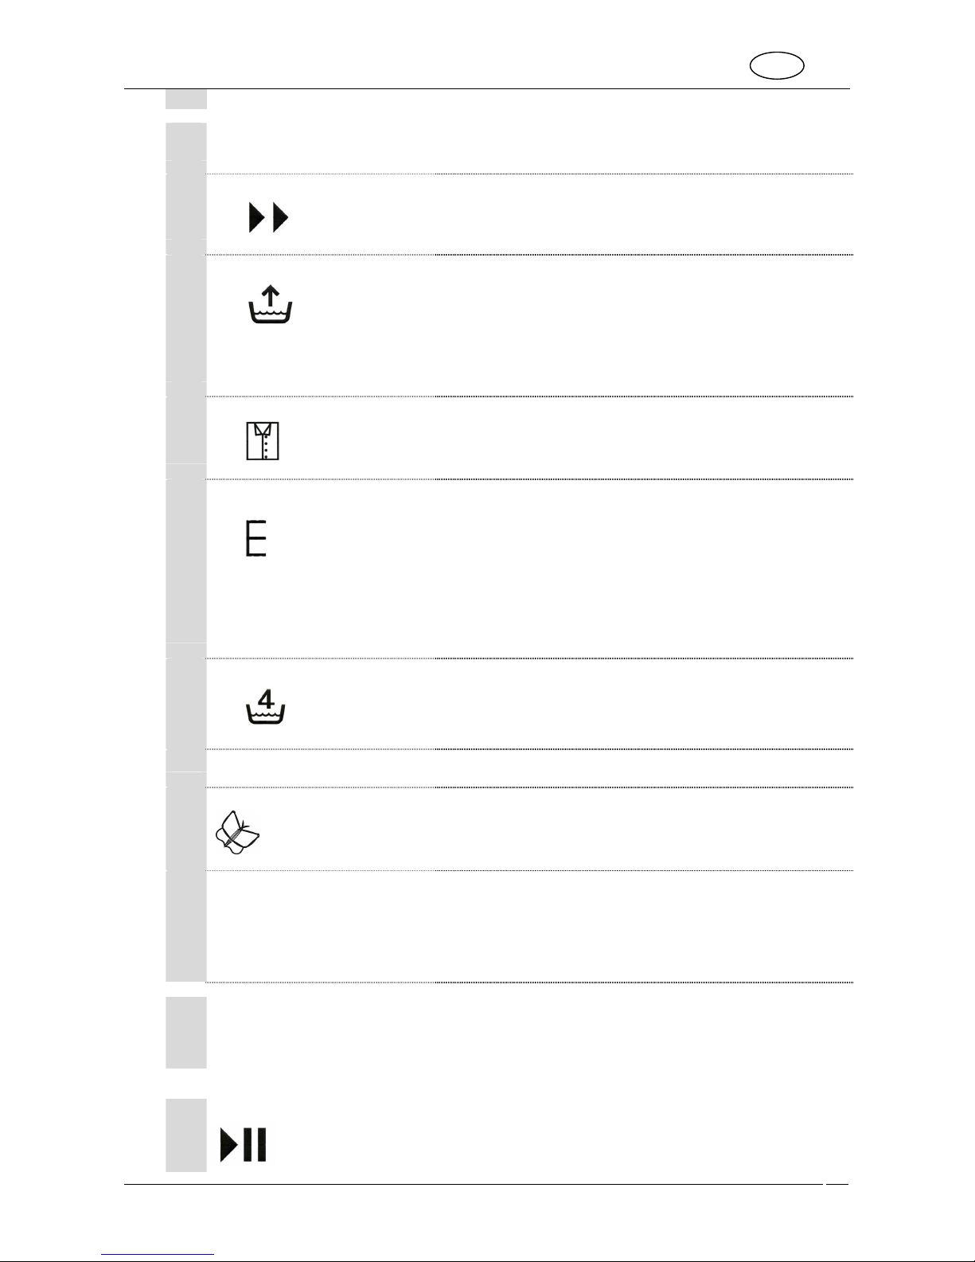
Task: Select the large letter E symbol
Action: [255, 539]
